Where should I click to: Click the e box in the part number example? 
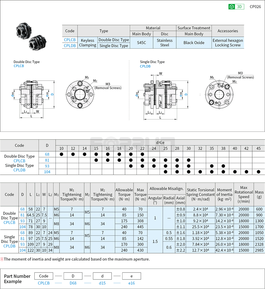(x=132, y=276)
